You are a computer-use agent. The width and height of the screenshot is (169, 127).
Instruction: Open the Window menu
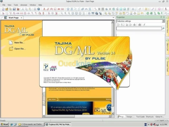coord(33,5)
